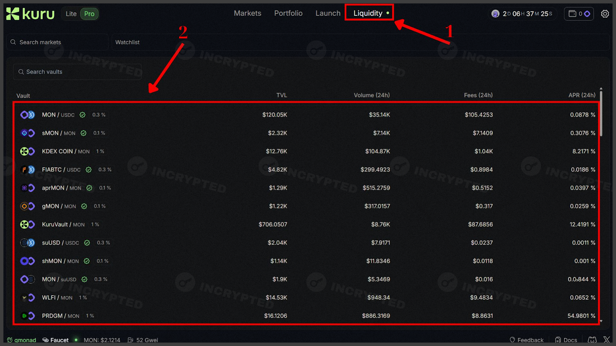Click the KDEX COIN / MON pair icon
The image size is (616, 346).
click(28, 151)
